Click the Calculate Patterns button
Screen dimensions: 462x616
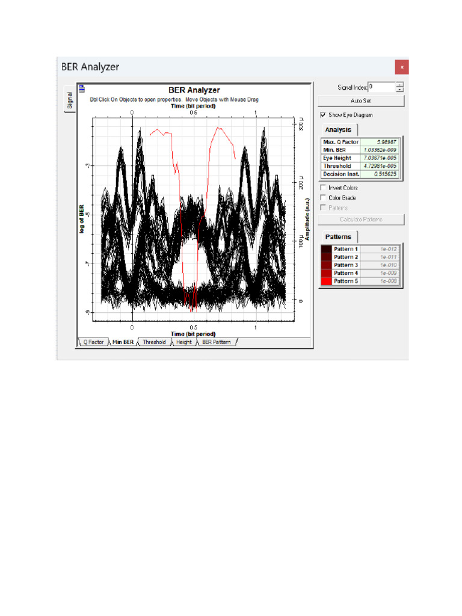point(361,220)
